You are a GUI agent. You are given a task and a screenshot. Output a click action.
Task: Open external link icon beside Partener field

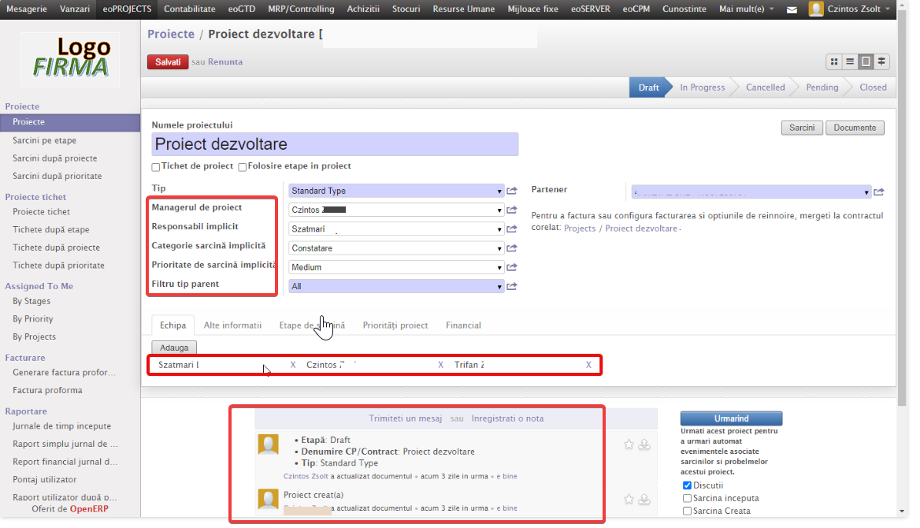coord(879,191)
